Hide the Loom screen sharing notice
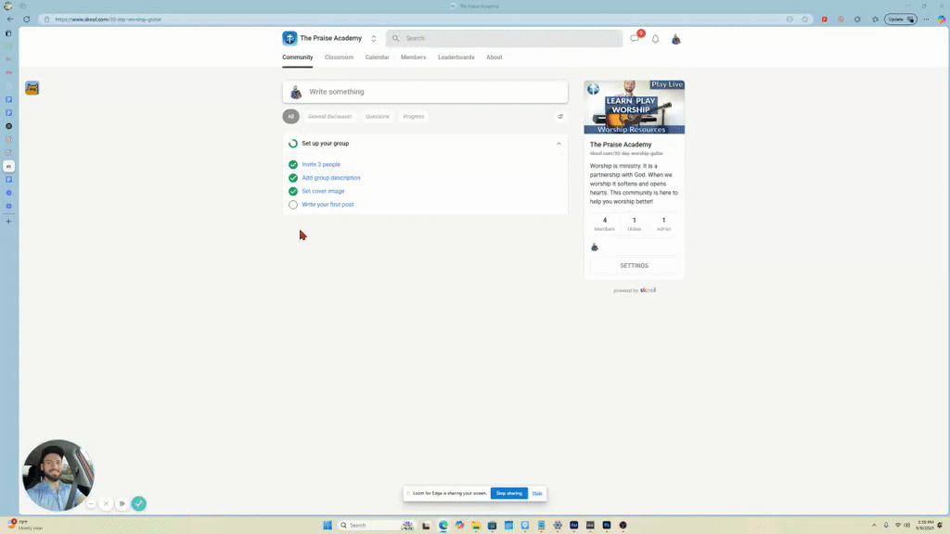Viewport: 950px width, 534px height. tap(537, 493)
